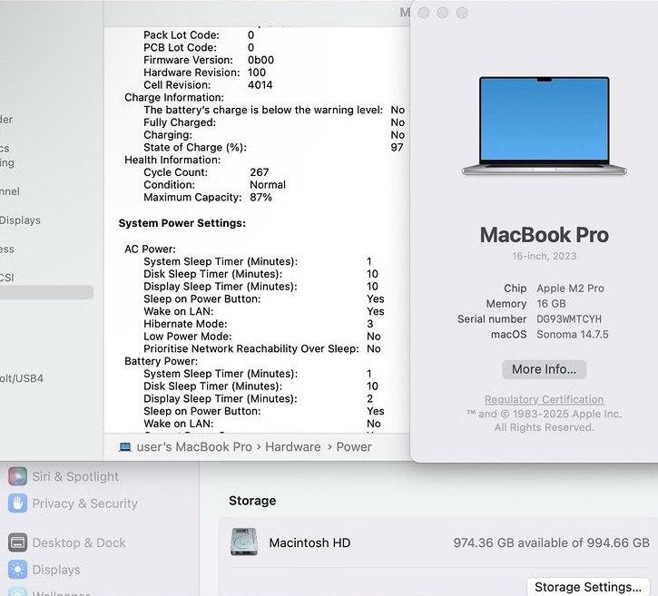Click the laptop icon in path bar

click(125, 447)
